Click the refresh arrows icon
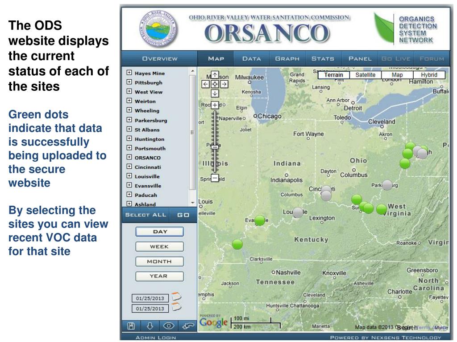The image size is (457, 342). coord(188,326)
